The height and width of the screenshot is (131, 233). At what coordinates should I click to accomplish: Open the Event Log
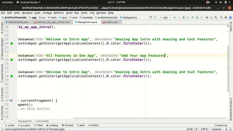point(221,125)
